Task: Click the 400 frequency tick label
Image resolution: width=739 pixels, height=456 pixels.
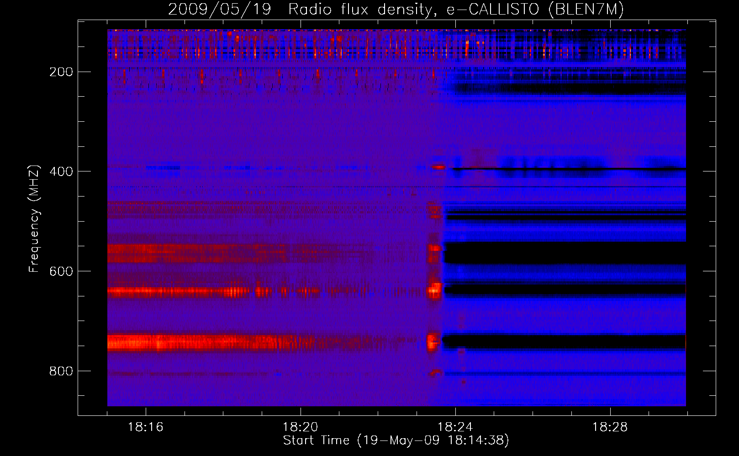Action: point(61,171)
